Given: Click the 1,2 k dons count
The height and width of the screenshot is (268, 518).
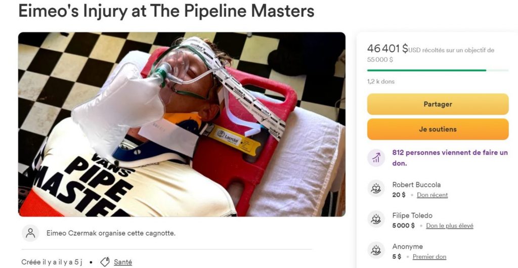Looking at the screenshot, I should [x=380, y=81].
